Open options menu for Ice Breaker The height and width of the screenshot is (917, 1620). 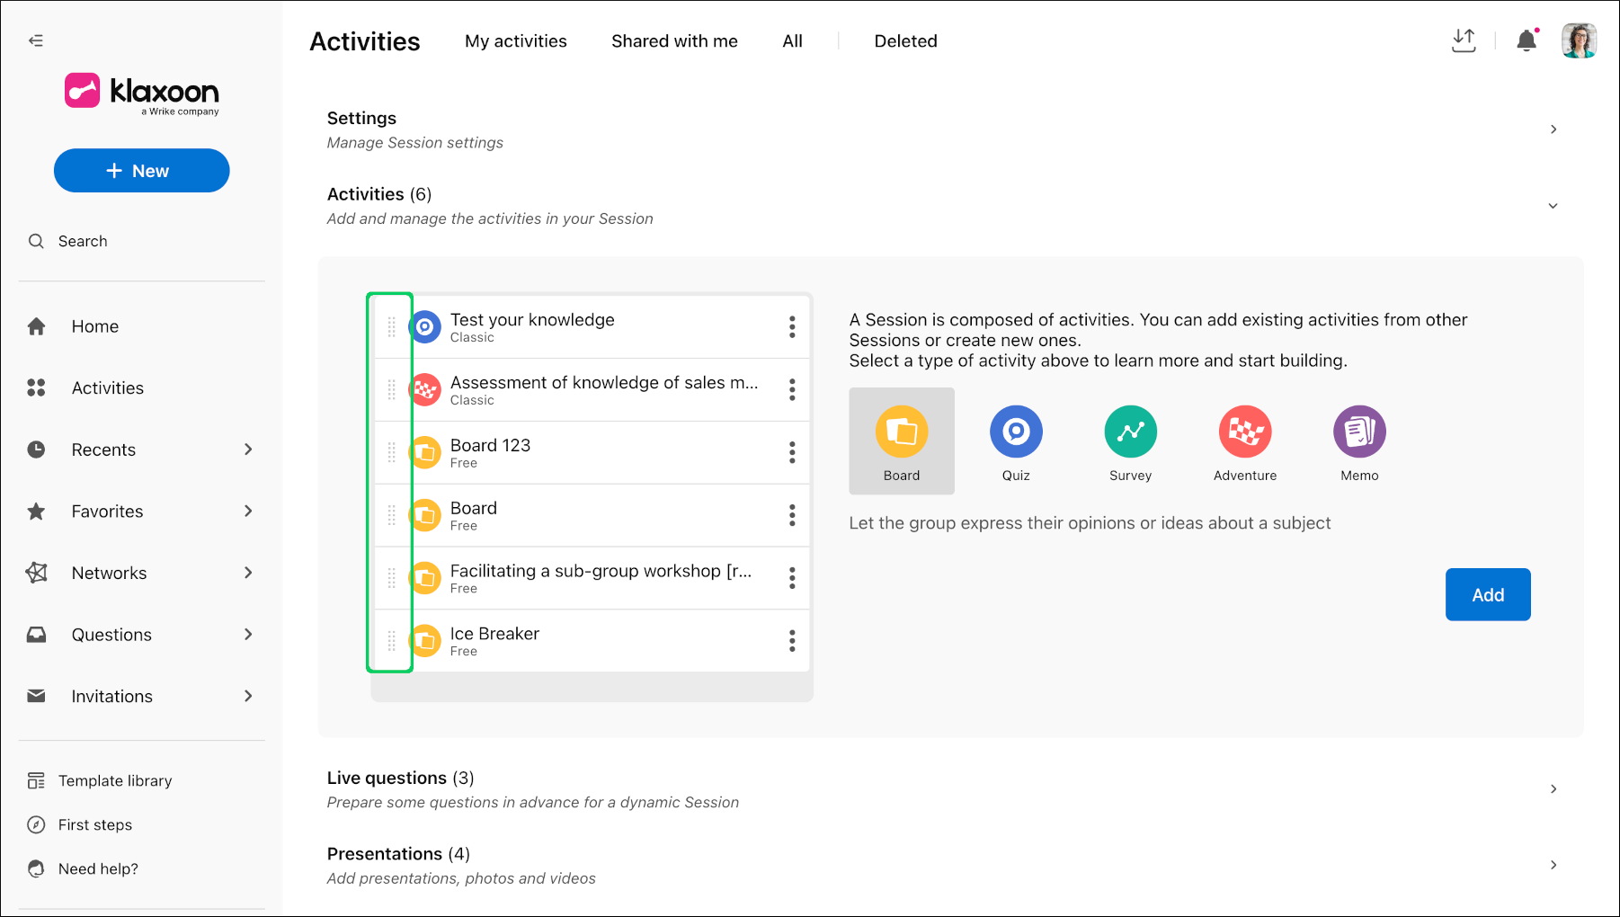coord(792,641)
